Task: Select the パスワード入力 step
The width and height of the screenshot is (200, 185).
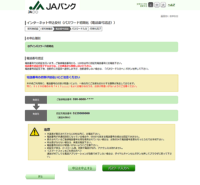Action: pyautogui.click(x=79, y=29)
